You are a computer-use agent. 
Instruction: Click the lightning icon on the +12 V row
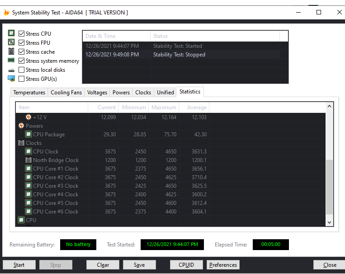(28, 117)
